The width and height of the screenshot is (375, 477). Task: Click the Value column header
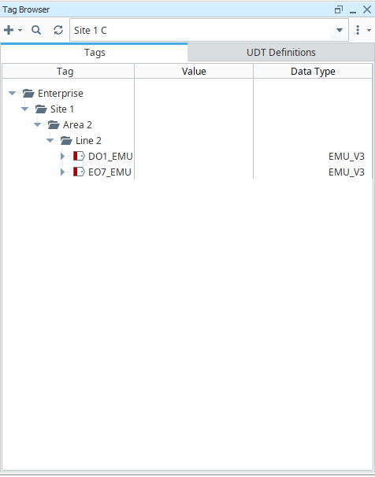[x=194, y=71]
